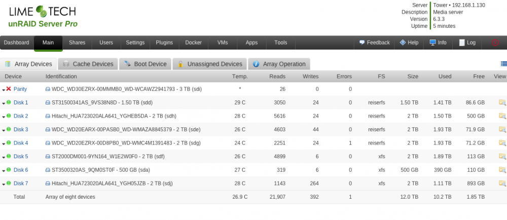Click the green status ball for Disk 2
The image size is (507, 220).
point(9,116)
